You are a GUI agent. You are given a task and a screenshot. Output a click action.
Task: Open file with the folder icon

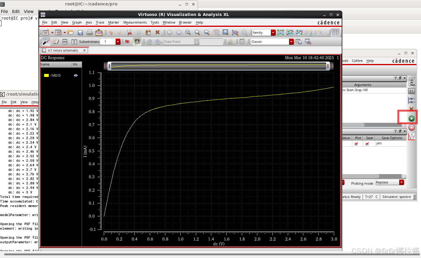pos(71,33)
